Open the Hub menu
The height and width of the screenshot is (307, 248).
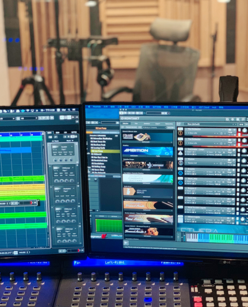pos(214,107)
